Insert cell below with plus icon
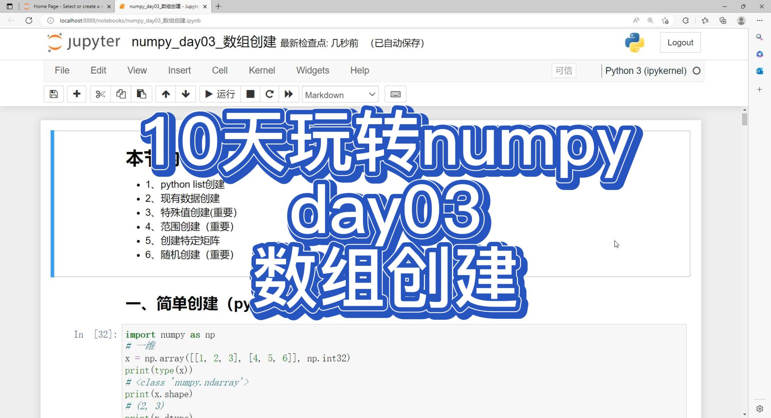Image resolution: width=771 pixels, height=418 pixels. coord(77,94)
